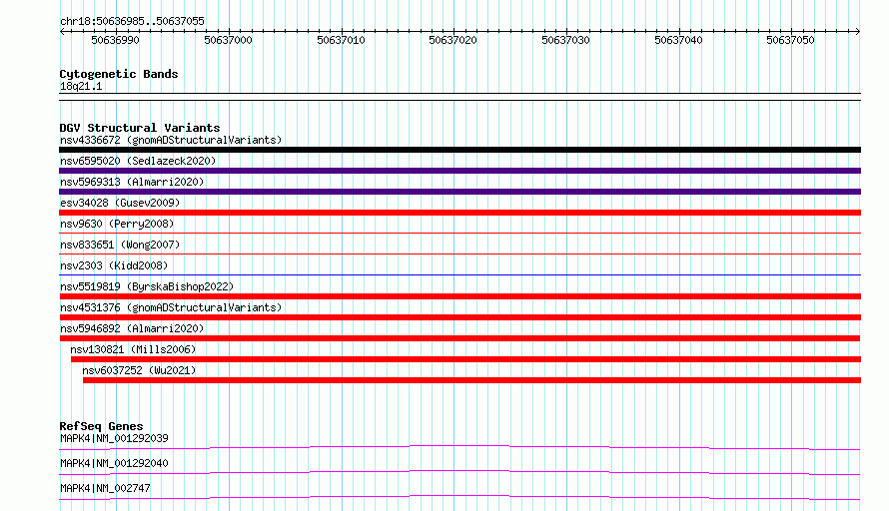
Task: Click ruler position 50637020
Action: (x=453, y=40)
